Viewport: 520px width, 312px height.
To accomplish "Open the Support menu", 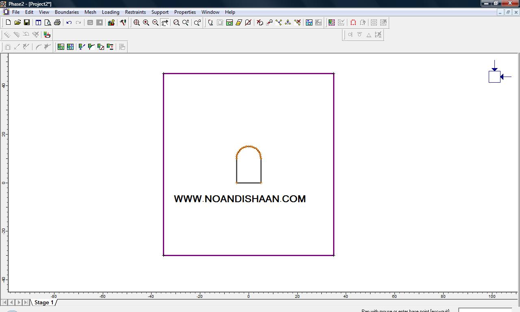I will tap(160, 12).
